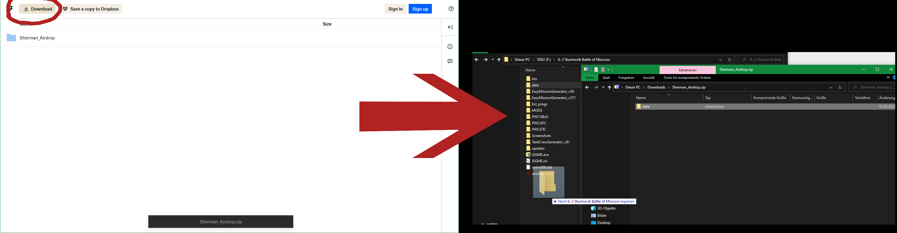Click the JSGME.exe application icon

coord(528,154)
